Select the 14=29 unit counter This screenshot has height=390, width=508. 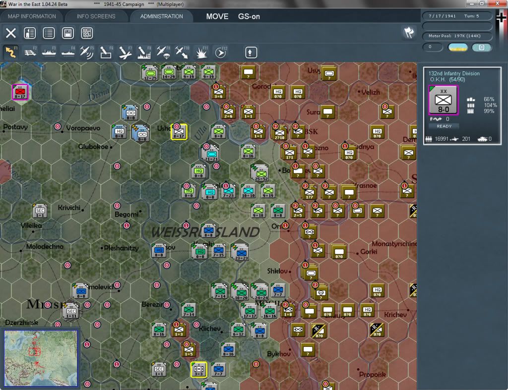[169, 72]
